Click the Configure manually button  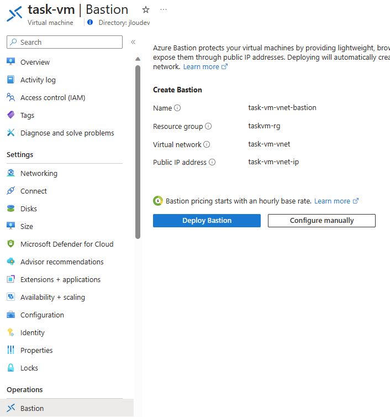tap(322, 221)
